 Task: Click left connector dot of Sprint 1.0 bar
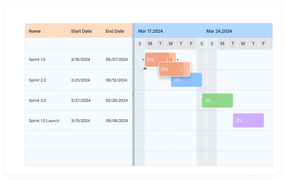(x=143, y=60)
